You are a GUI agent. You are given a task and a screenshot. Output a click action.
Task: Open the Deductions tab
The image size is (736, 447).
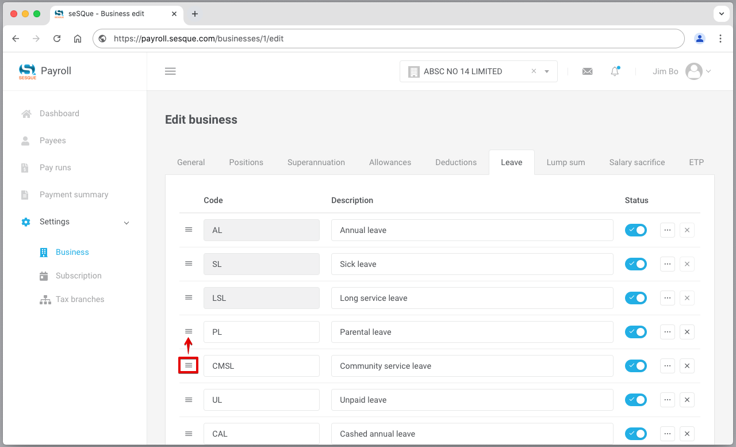[455, 162]
